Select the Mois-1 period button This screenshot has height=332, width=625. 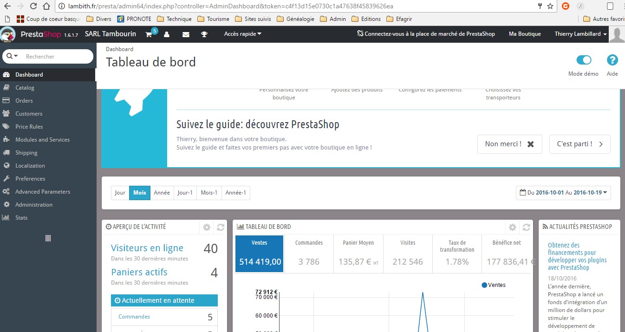click(209, 193)
